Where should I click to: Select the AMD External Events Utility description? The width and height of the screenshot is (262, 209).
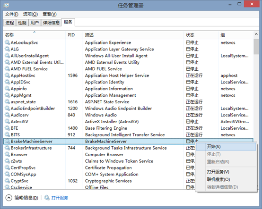[112, 62]
